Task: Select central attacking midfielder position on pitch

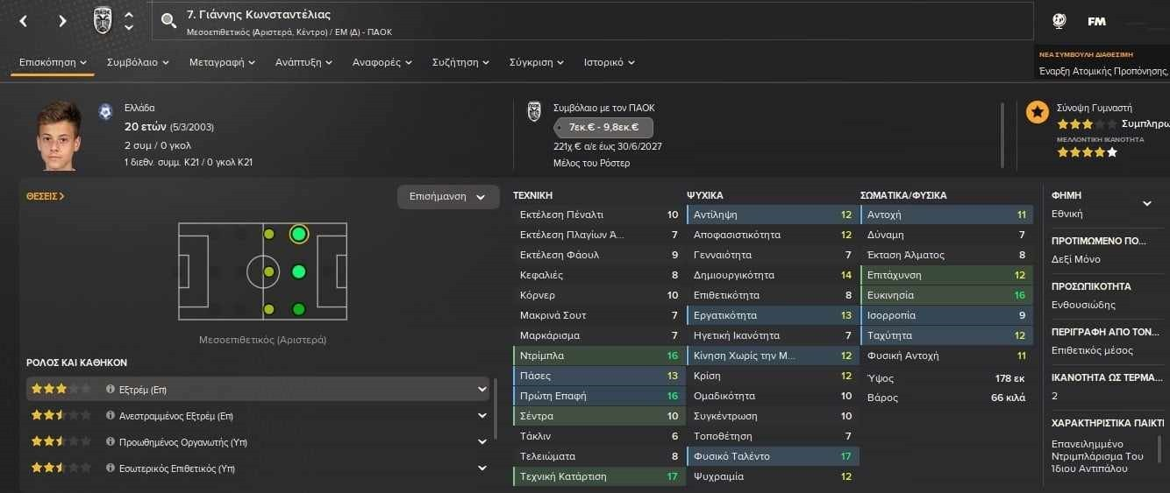Action: [299, 271]
